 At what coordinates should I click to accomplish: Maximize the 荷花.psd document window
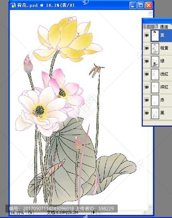(x=140, y=5)
